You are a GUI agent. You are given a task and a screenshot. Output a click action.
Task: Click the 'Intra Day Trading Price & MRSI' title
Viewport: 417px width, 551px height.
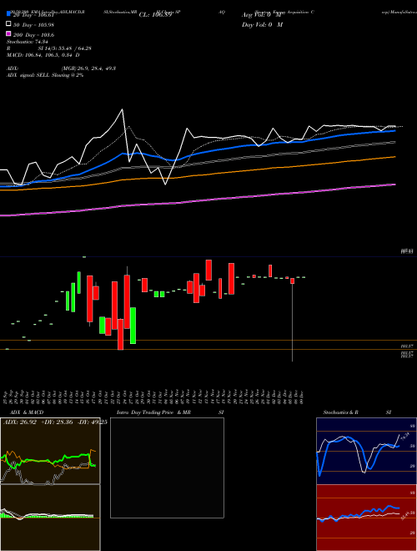coord(170,412)
